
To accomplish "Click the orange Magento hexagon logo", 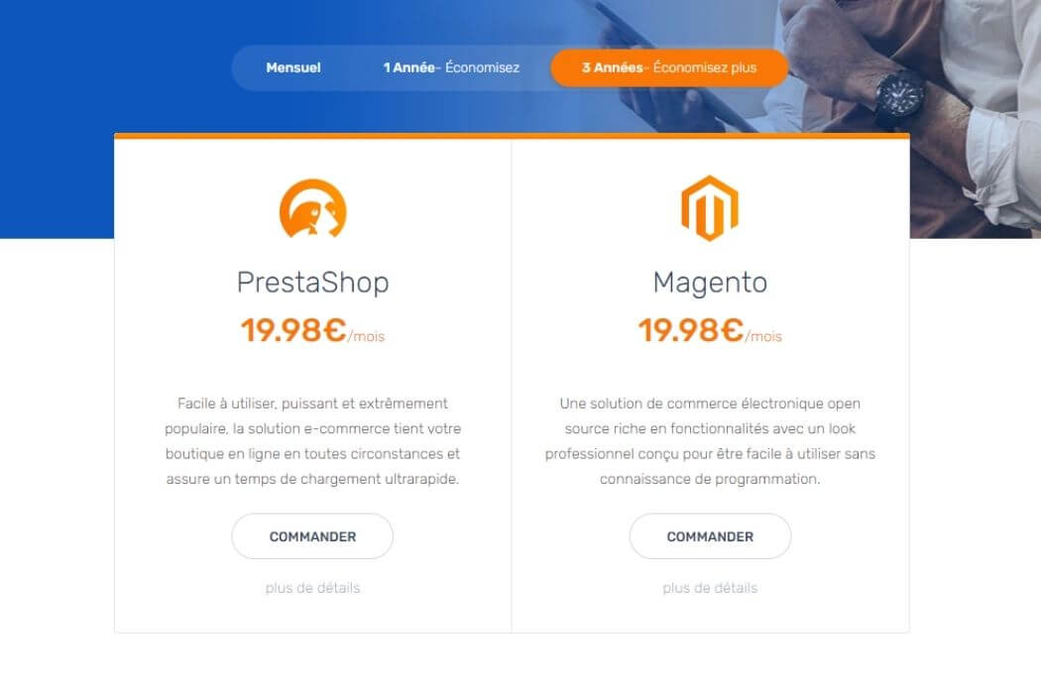I will point(710,208).
